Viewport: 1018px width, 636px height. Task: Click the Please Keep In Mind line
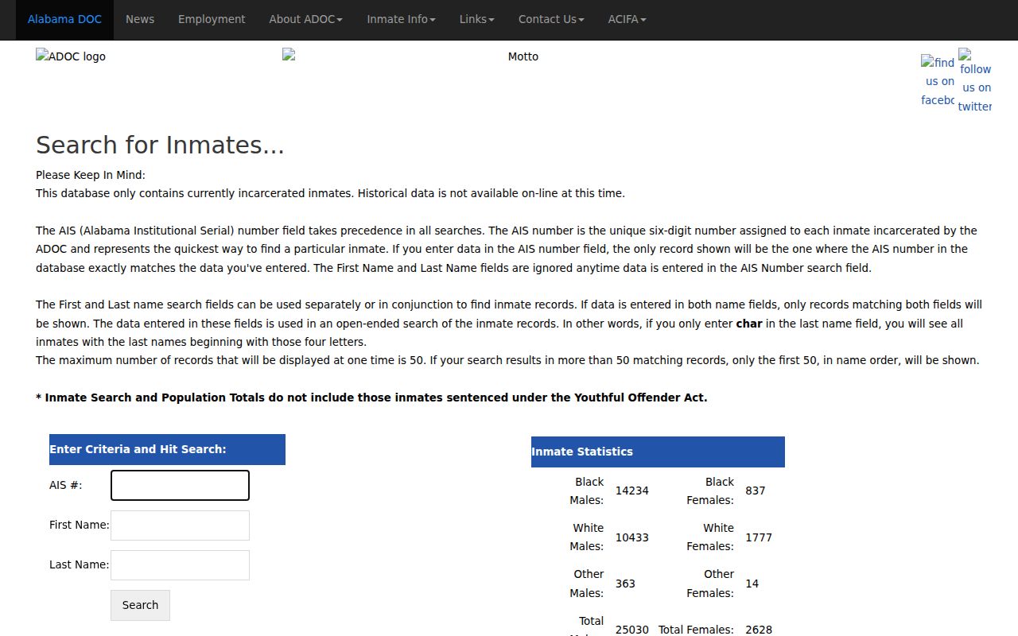click(x=91, y=175)
